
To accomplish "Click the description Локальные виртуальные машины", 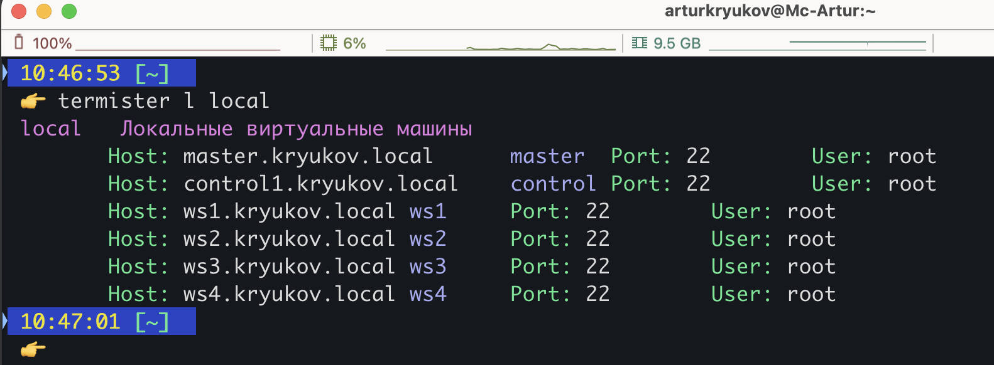I will [296, 129].
